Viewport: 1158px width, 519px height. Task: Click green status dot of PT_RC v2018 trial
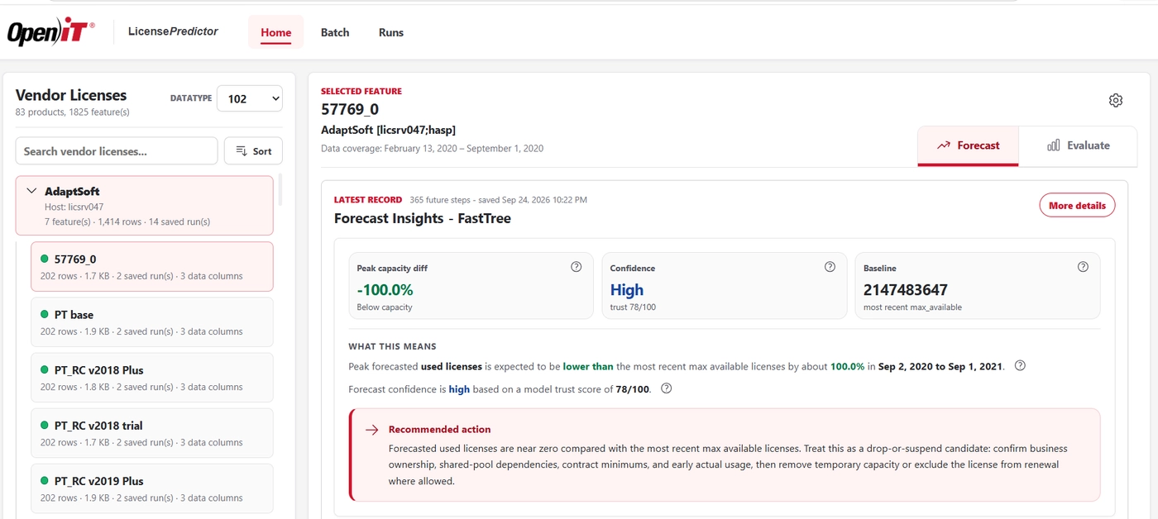pos(45,426)
